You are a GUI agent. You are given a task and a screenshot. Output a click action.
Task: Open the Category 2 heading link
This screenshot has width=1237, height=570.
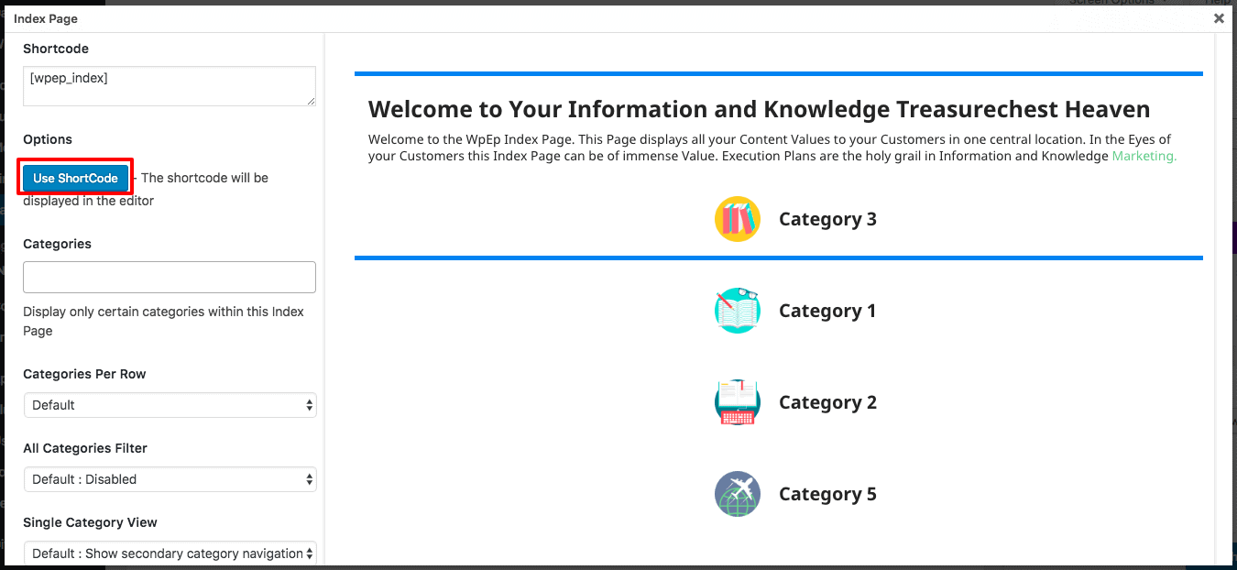pos(827,402)
